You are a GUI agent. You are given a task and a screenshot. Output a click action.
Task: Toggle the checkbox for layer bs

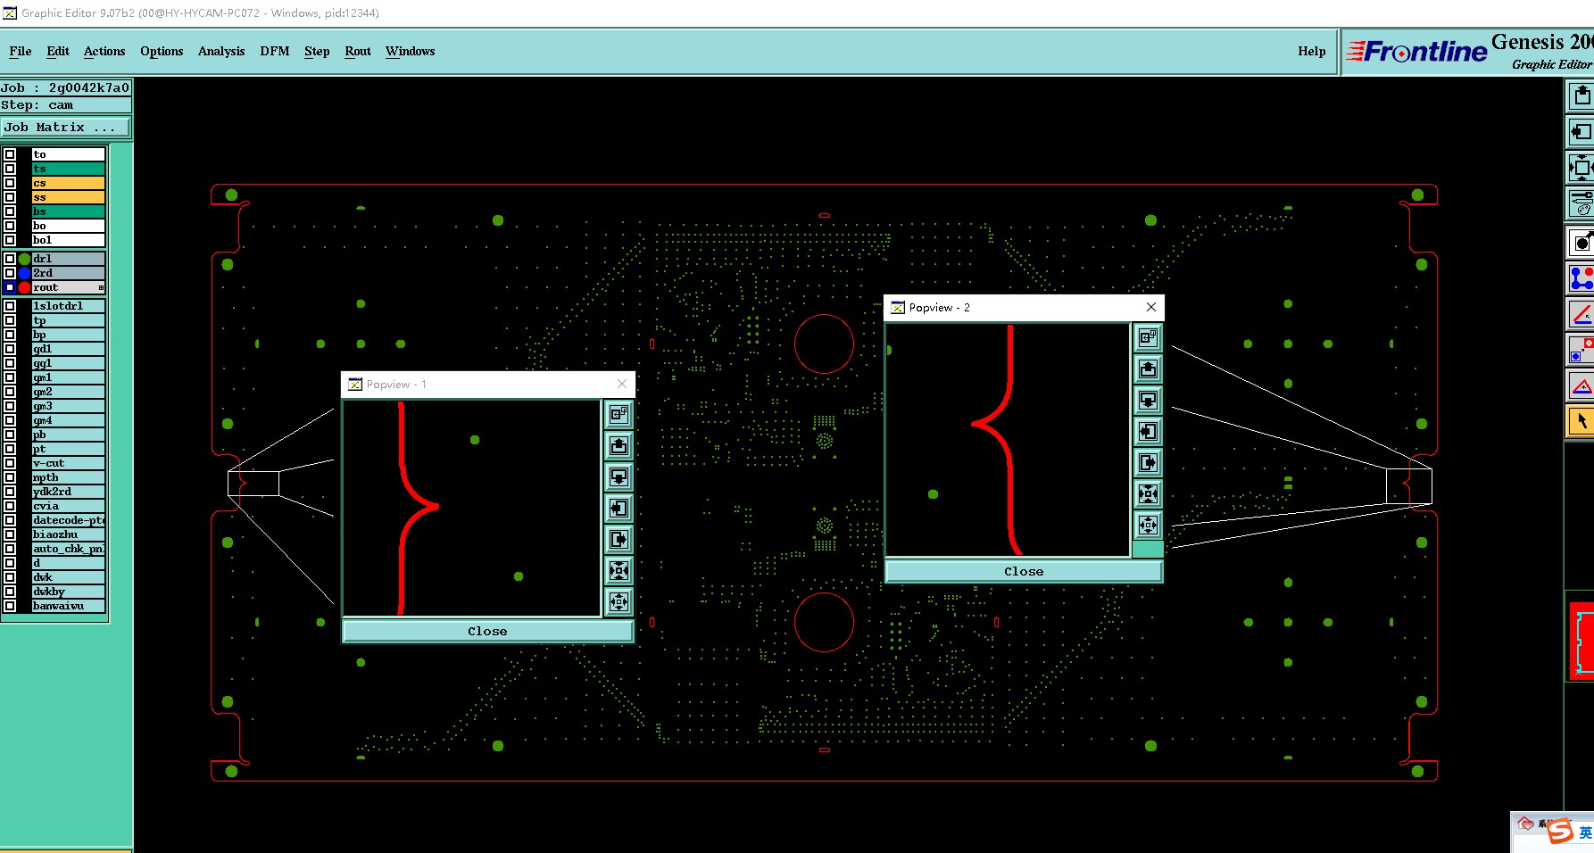(x=10, y=211)
